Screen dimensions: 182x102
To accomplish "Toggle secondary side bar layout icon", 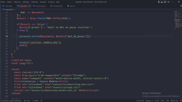I will 165,2.
